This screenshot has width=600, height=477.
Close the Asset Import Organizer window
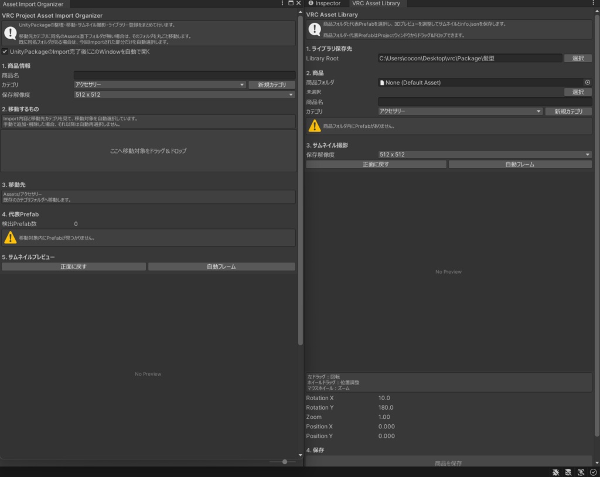point(298,3)
